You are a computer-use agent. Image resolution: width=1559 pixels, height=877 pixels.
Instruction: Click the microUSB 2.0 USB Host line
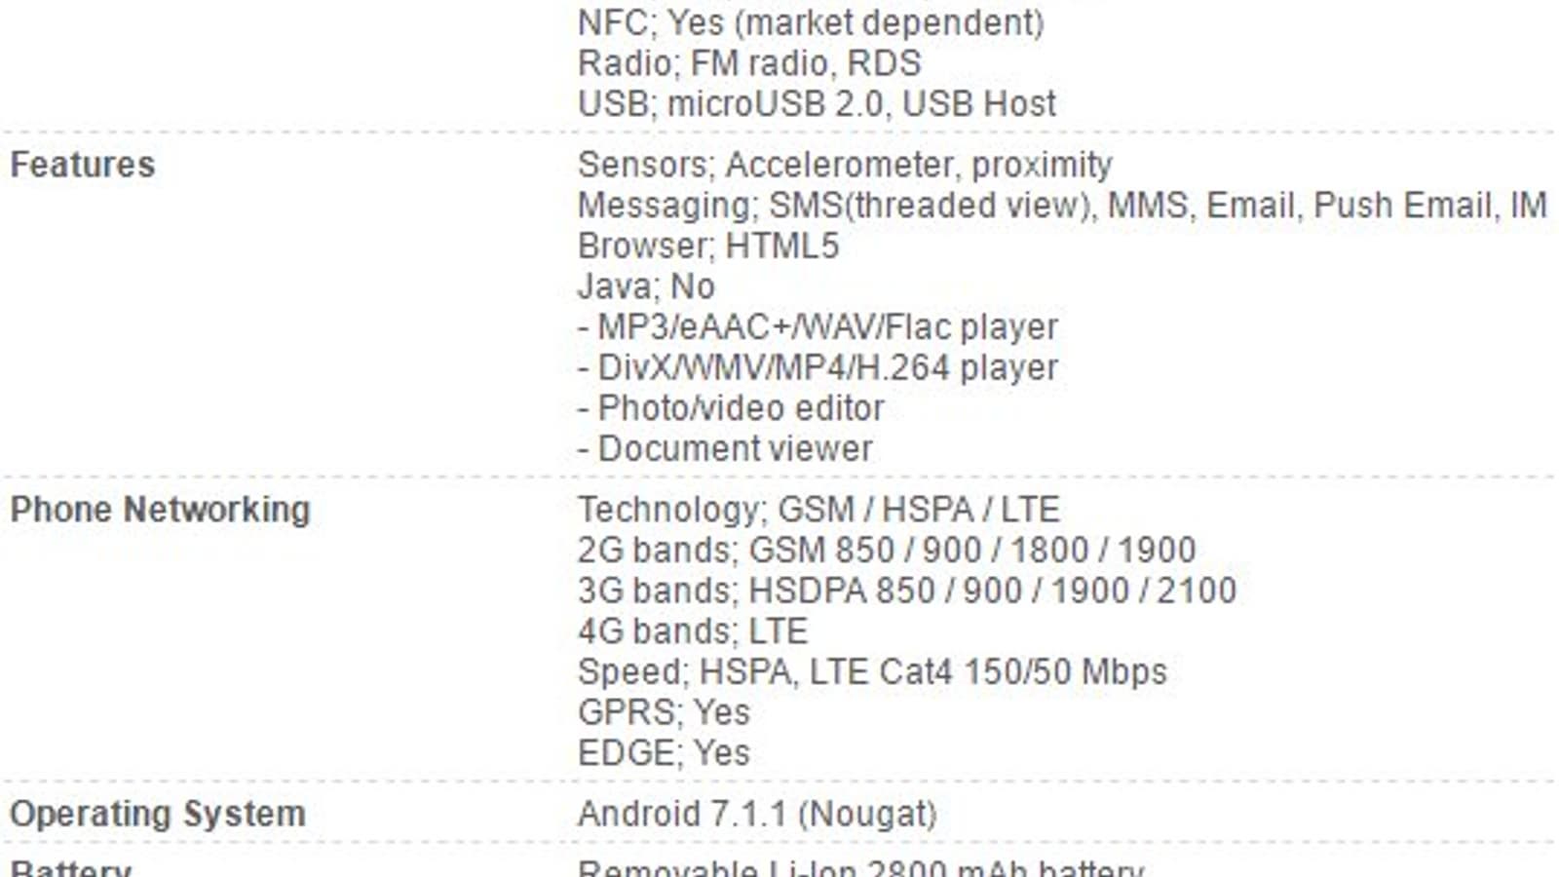[817, 103]
